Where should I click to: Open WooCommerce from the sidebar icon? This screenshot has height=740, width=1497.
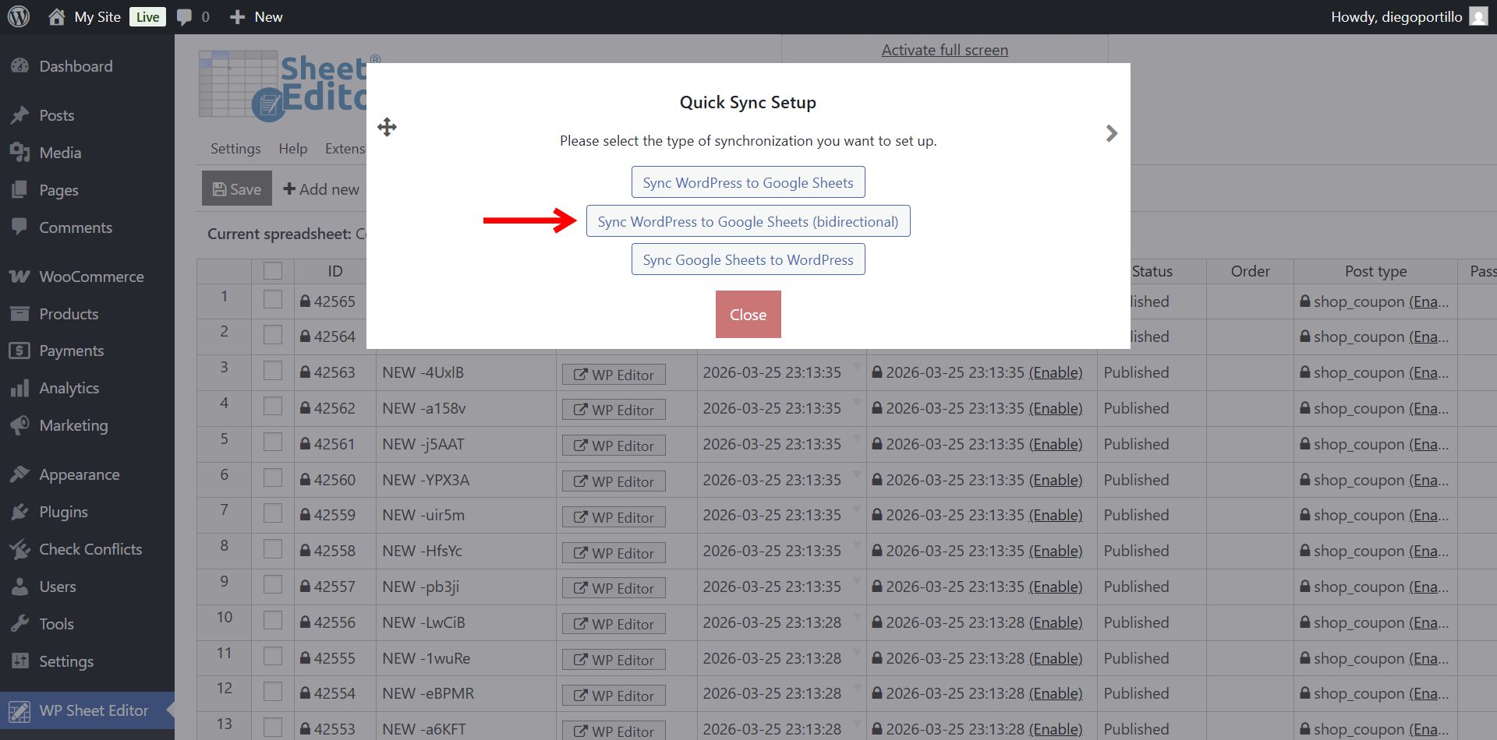(19, 277)
